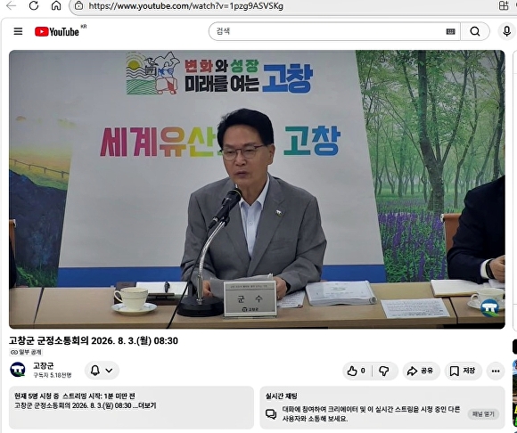
Task: Open the on-screen keyboard icon in search
Action: [x=450, y=31]
